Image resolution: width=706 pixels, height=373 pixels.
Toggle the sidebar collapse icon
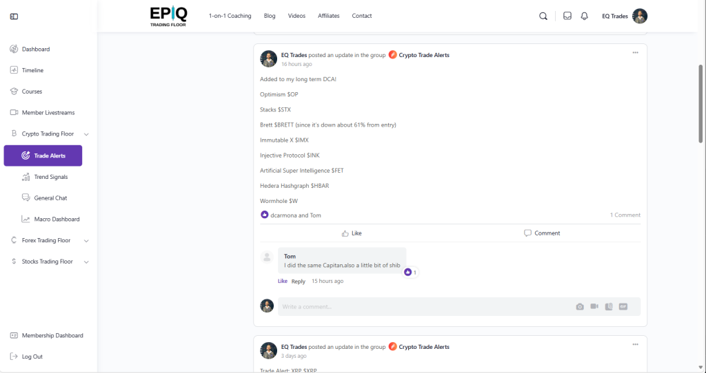(14, 17)
